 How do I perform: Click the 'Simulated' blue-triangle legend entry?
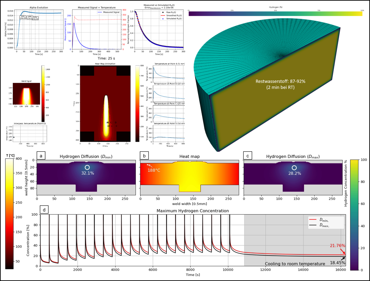[x=171, y=18]
